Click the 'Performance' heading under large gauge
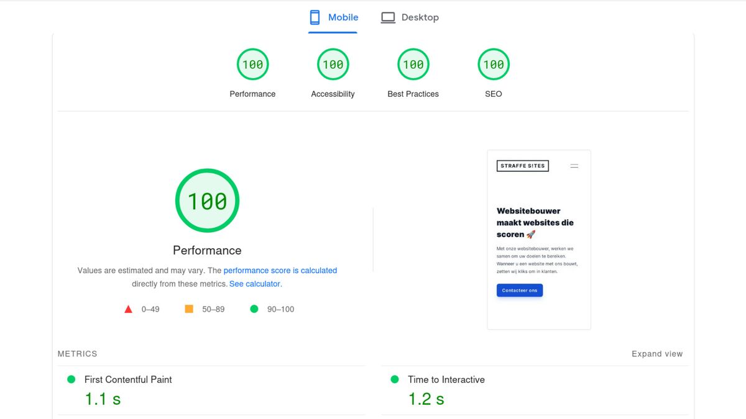This screenshot has height=419, width=746. tap(207, 250)
